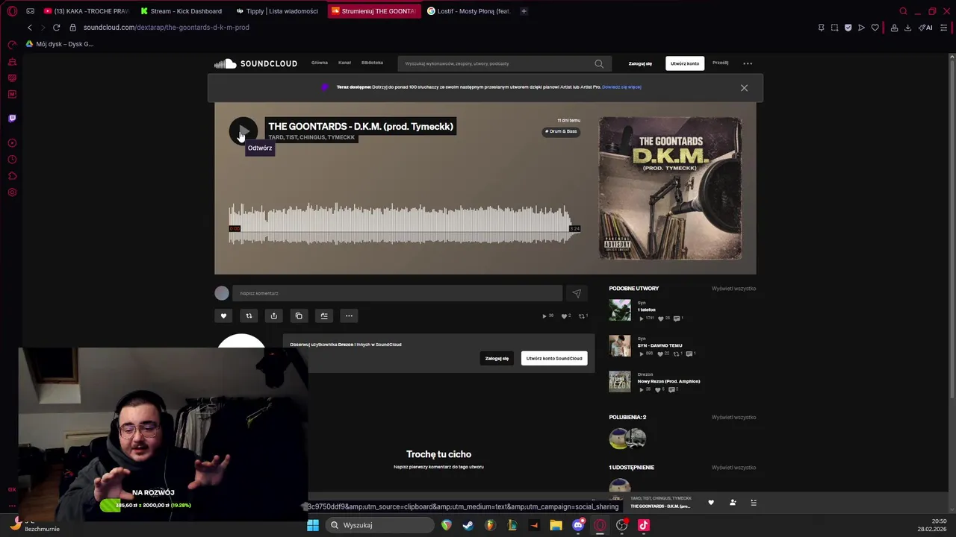Open the 'Mój dysk' bookmark
The image size is (956, 537).
[x=60, y=44]
